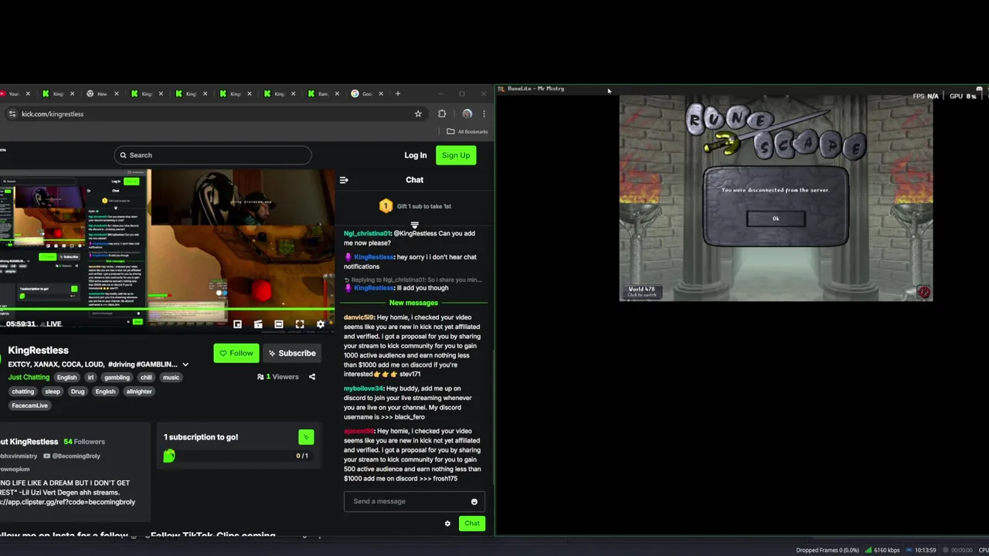Jump to New messages divider
Viewport: 989px width, 556px height.
point(413,303)
